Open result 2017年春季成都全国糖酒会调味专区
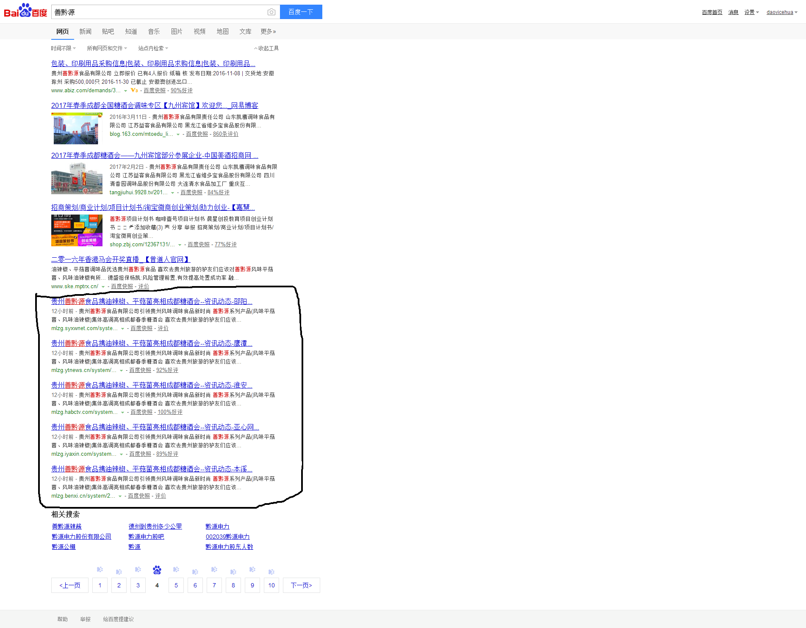The height and width of the screenshot is (628, 806). coord(155,105)
